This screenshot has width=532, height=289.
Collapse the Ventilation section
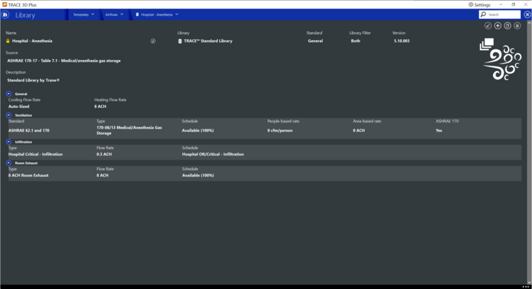click(x=9, y=115)
